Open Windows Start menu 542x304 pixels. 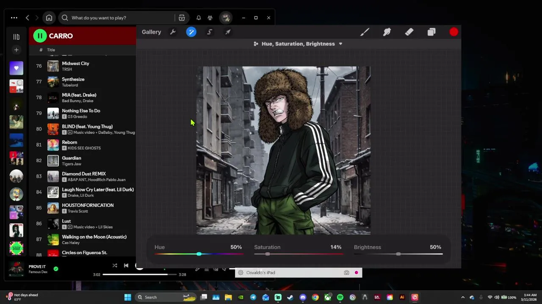(x=127, y=297)
